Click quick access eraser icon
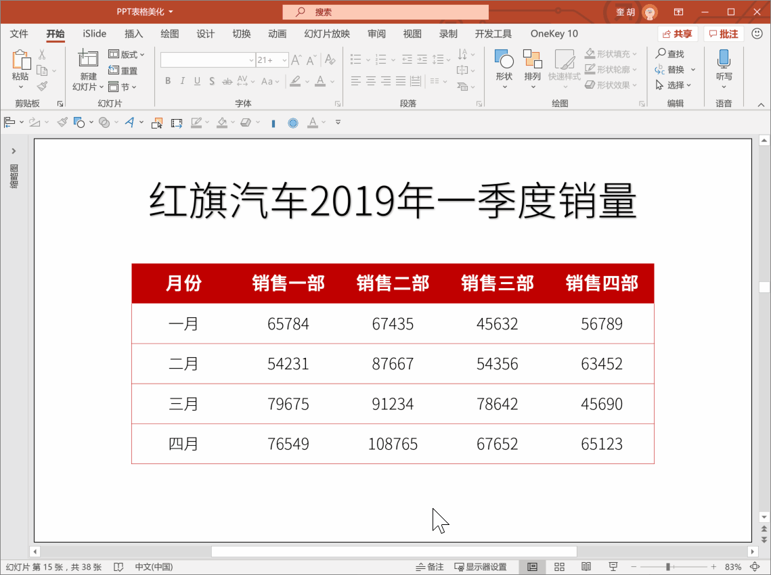The image size is (771, 575). [x=246, y=122]
